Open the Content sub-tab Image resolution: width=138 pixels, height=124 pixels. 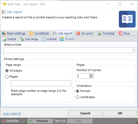point(49,39)
